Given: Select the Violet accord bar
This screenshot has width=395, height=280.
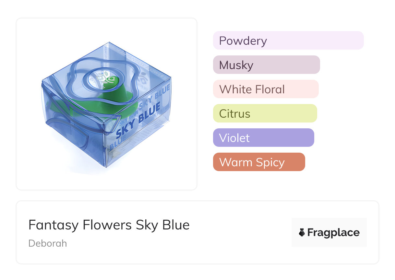Looking at the screenshot, I should pyautogui.click(x=263, y=138).
